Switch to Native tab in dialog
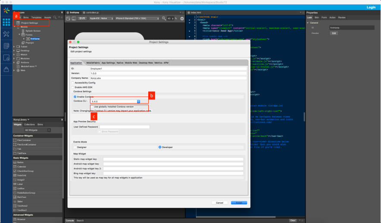Viewport: 381px width, 223px height. click(120, 63)
